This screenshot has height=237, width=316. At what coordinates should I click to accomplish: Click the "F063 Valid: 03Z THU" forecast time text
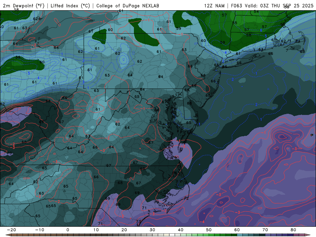(x=256, y=6)
